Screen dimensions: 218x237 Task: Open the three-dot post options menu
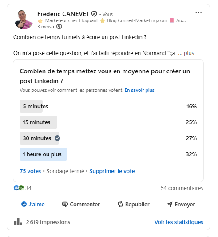[198, 12]
